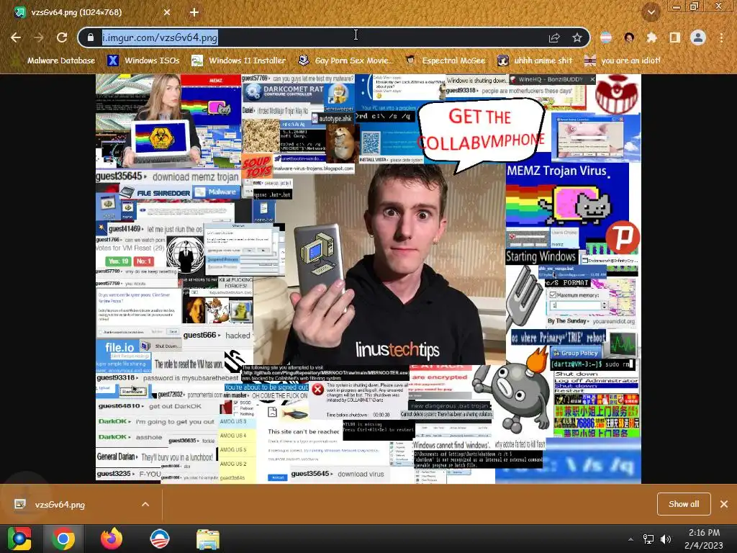
Task: Open File Explorer from the taskbar
Action: pos(208,539)
